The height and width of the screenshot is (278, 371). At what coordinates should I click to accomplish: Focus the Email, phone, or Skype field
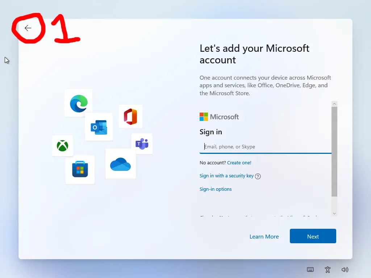(266, 147)
